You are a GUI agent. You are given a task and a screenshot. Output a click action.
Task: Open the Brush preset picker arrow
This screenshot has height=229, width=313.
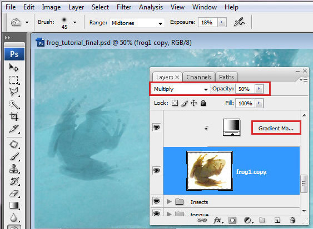click(74, 22)
